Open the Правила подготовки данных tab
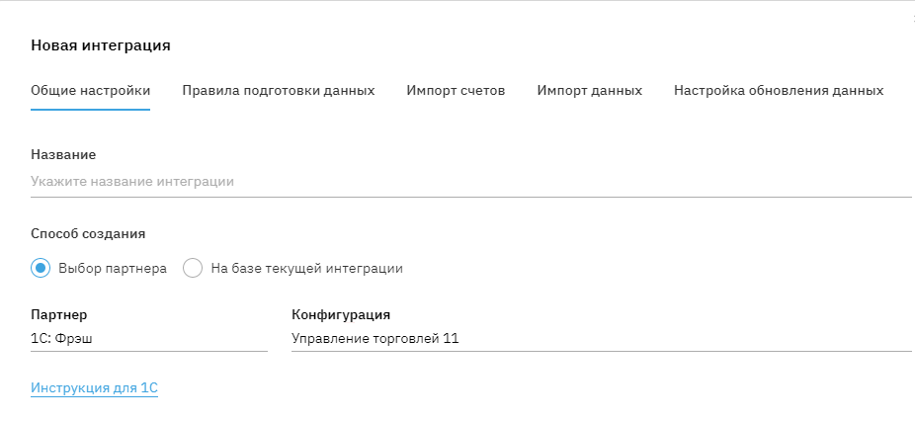The width and height of the screenshot is (915, 421). (278, 91)
